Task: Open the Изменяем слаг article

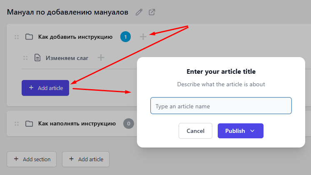Action: (67, 58)
